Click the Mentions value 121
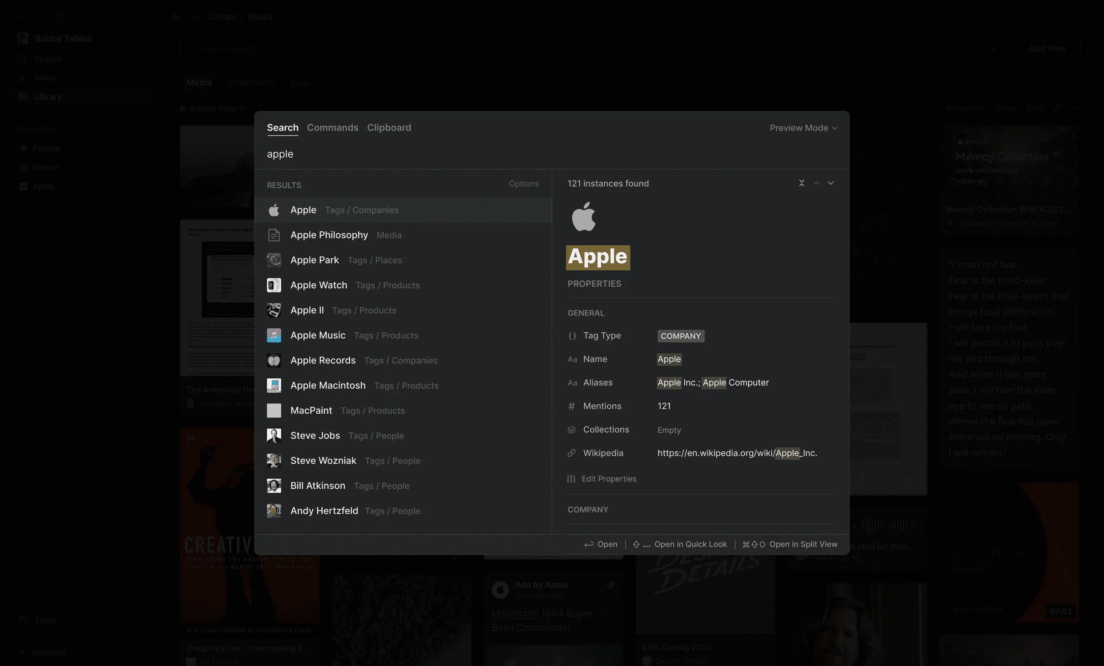 [664, 406]
